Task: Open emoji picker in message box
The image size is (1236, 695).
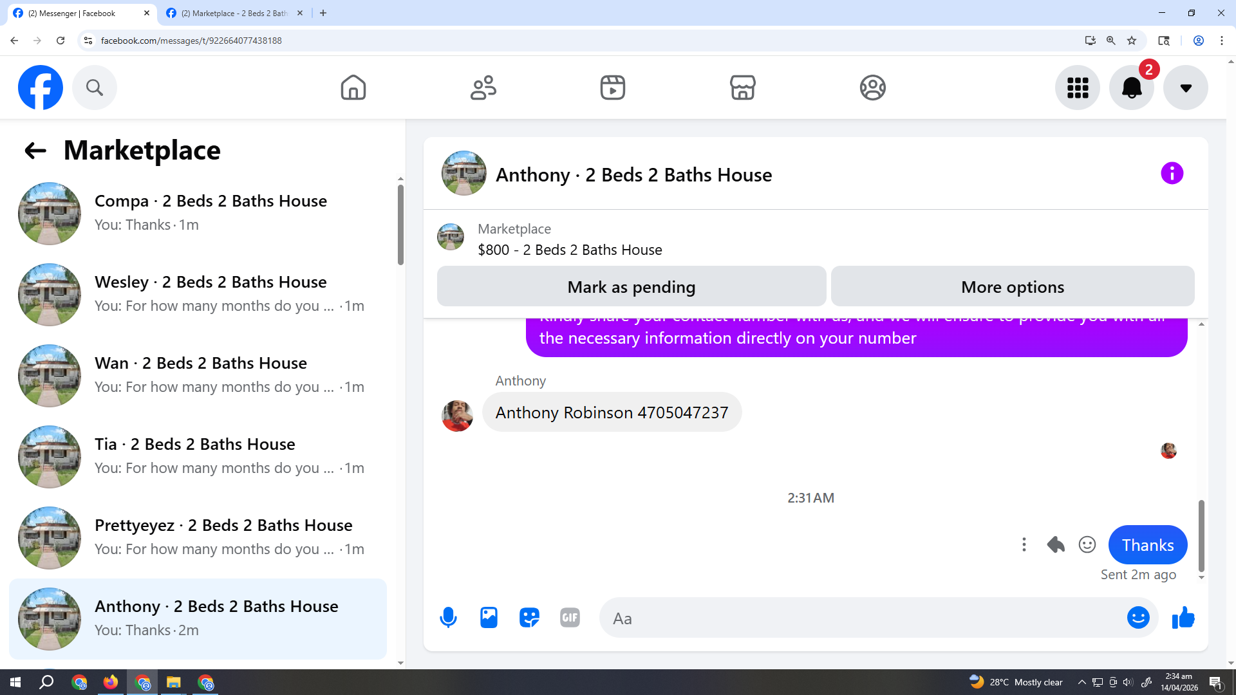Action: point(1138,618)
